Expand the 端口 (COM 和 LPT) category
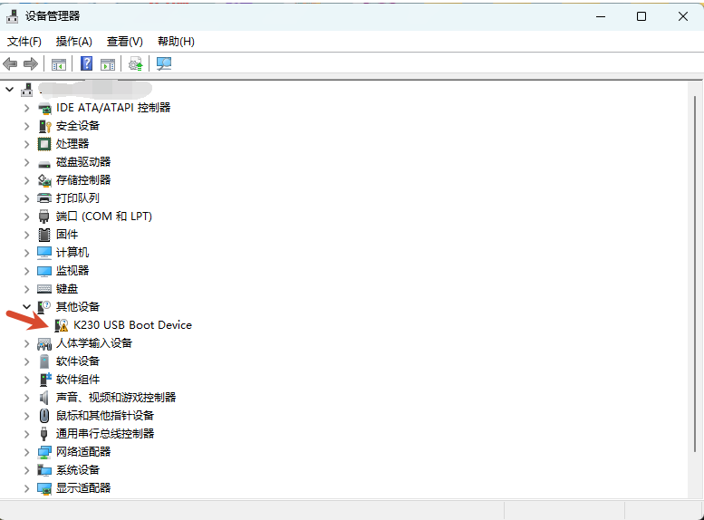The width and height of the screenshot is (704, 520). tap(27, 217)
